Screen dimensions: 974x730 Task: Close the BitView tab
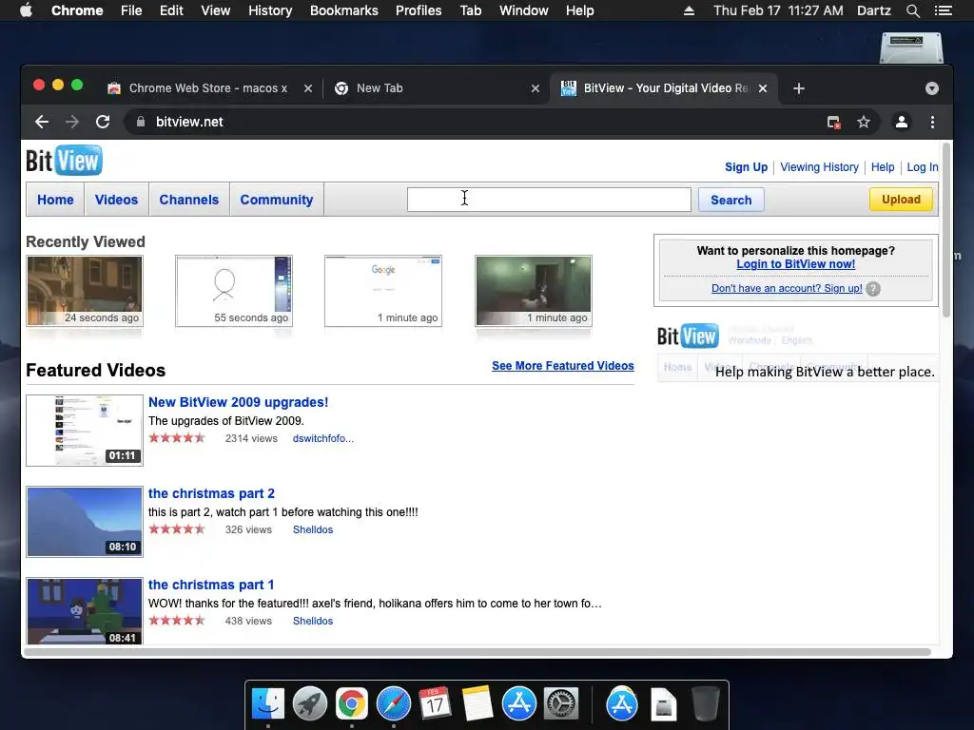click(763, 88)
